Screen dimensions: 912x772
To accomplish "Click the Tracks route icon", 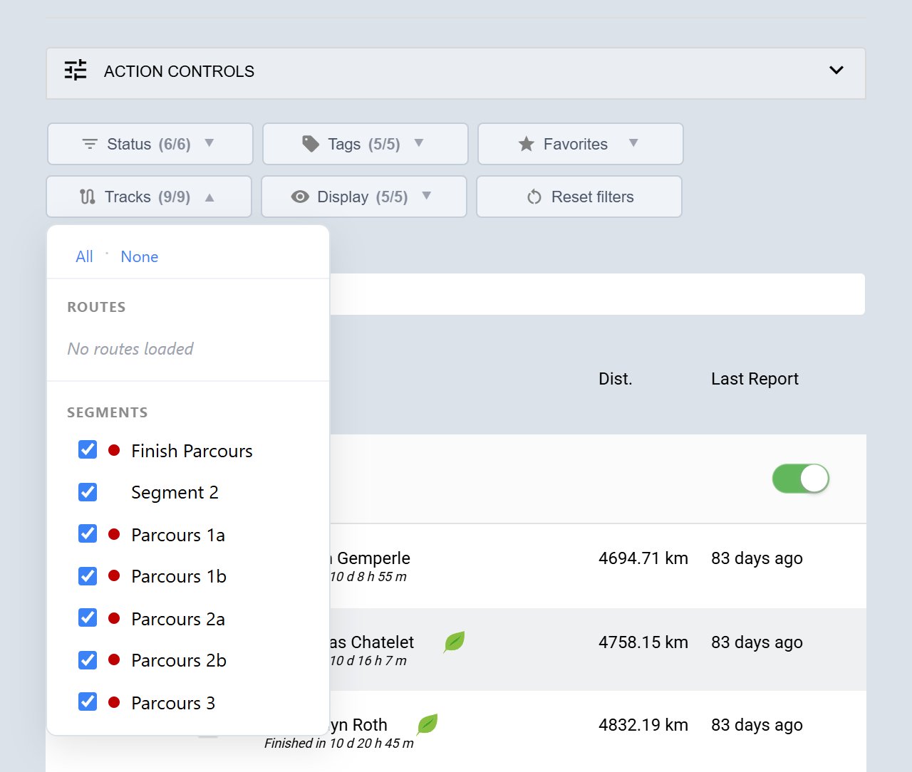I will (88, 197).
